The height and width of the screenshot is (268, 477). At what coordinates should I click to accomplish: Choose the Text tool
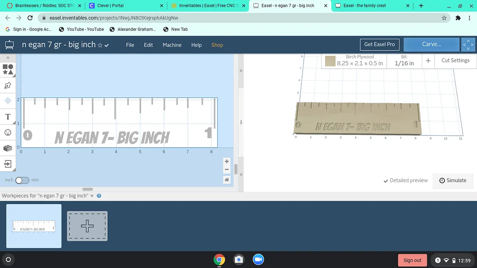coord(8,117)
